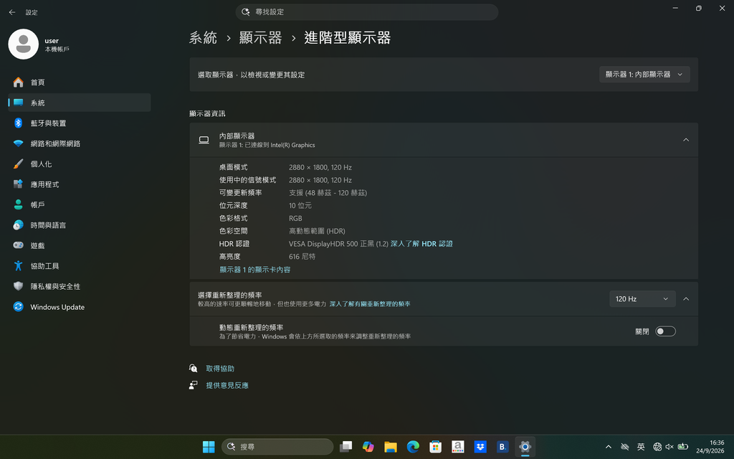Open Copilot from the taskbar

click(x=368, y=447)
